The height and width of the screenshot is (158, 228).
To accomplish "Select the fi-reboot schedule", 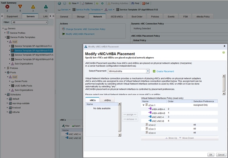I will pos(17,108).
